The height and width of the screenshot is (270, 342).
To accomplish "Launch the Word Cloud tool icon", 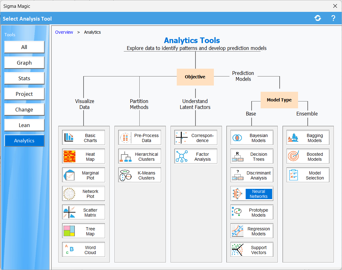I will (70, 250).
